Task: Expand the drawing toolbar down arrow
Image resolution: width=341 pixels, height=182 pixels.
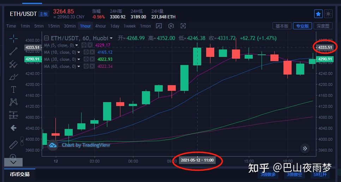Action: pos(13,162)
